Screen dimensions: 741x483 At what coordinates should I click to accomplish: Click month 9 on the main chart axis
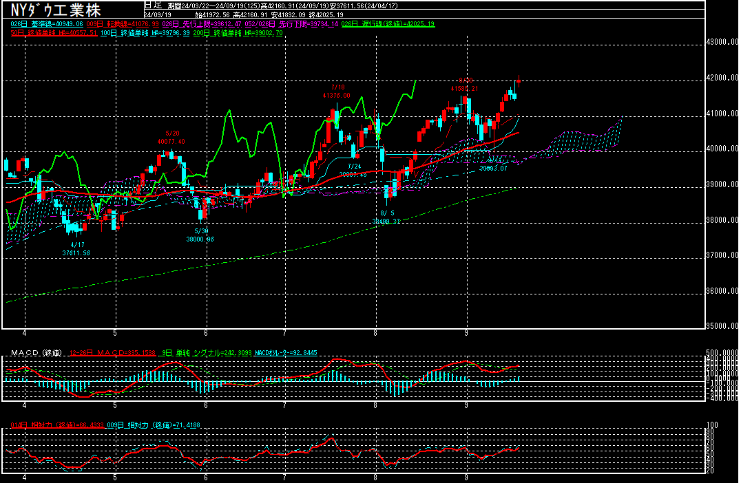tap(466, 333)
